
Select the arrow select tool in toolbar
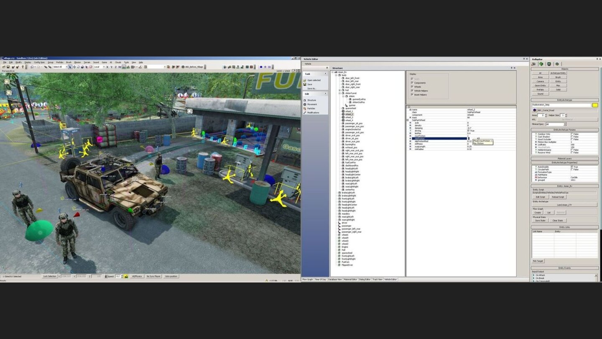tap(70, 67)
